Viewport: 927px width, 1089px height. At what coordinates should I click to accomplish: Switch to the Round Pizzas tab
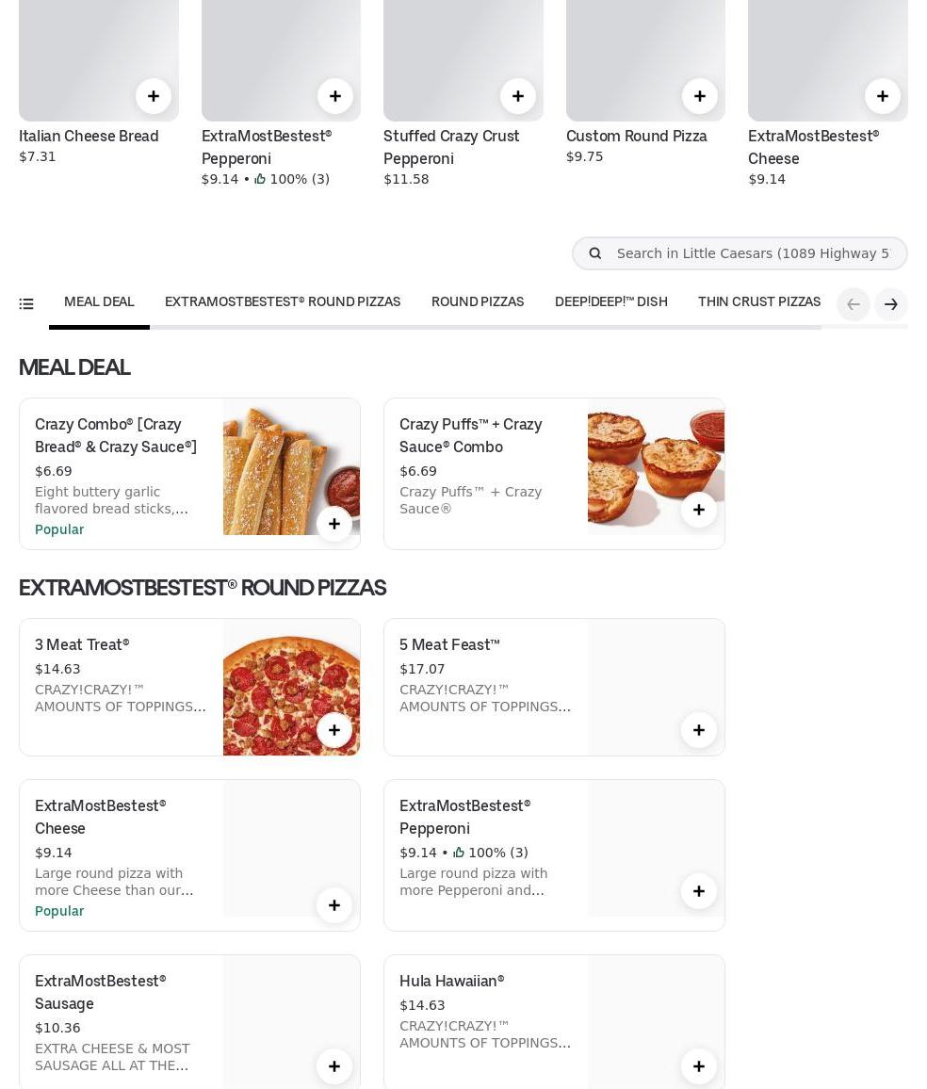[478, 302]
